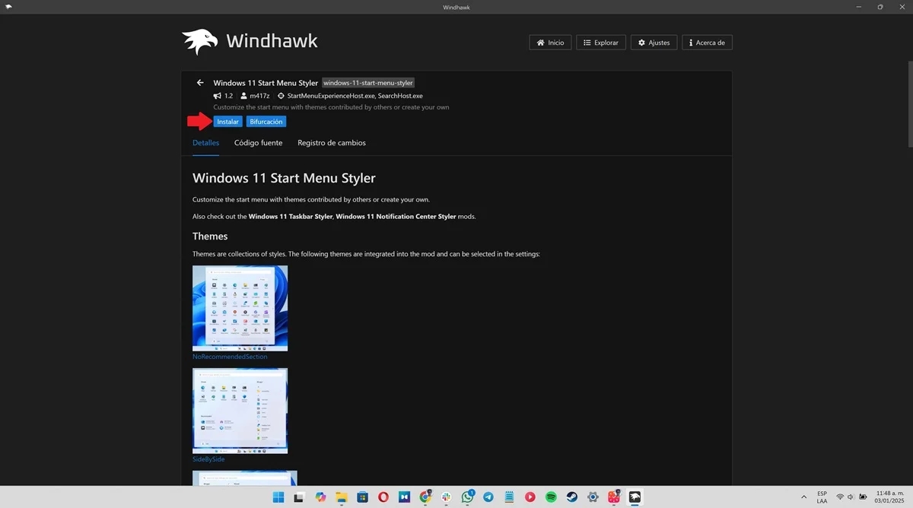Screen dimensions: 913x508
Task: Switch to the Código fuente tab
Action: 258,142
